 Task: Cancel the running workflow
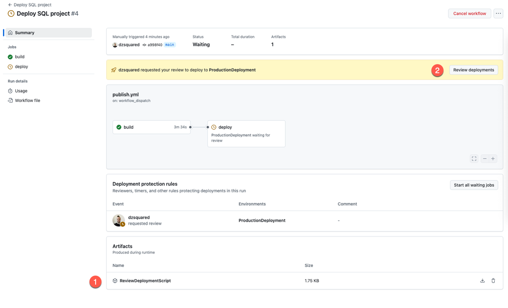[469, 14]
